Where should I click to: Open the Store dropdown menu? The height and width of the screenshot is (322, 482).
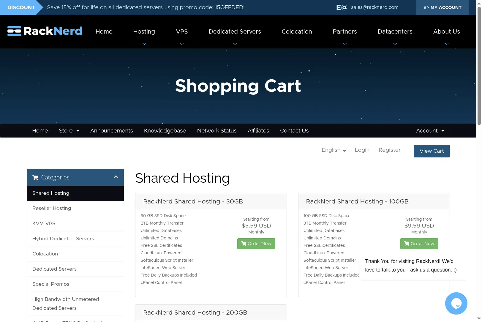69,131
